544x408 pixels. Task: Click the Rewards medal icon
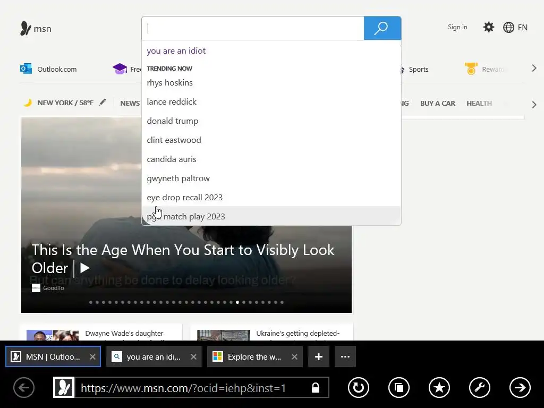pyautogui.click(x=471, y=69)
